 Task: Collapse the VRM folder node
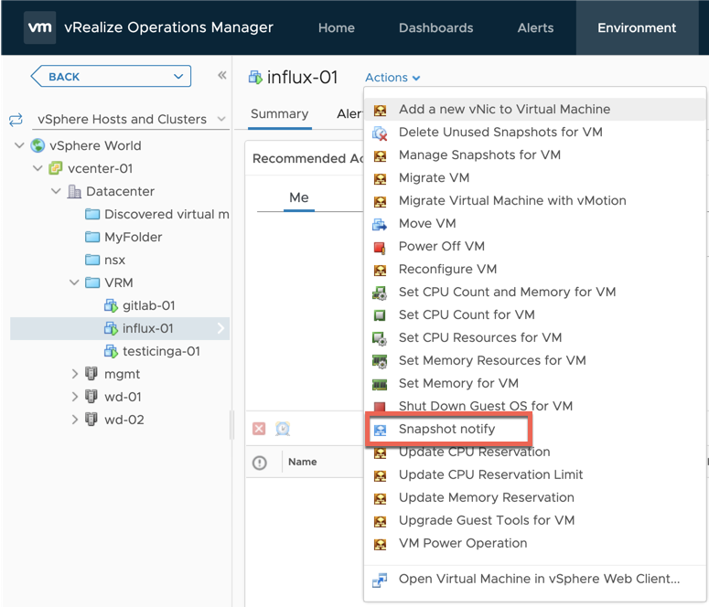coord(74,282)
